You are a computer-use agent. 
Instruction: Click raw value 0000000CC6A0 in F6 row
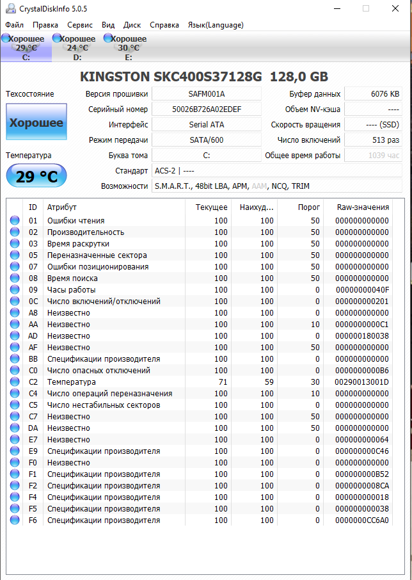362,520
